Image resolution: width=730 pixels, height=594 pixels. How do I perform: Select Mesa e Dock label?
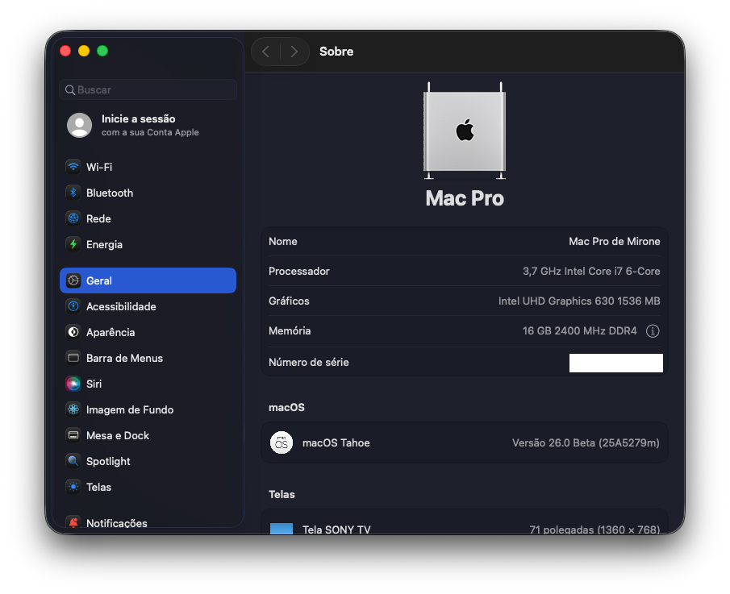coord(117,435)
